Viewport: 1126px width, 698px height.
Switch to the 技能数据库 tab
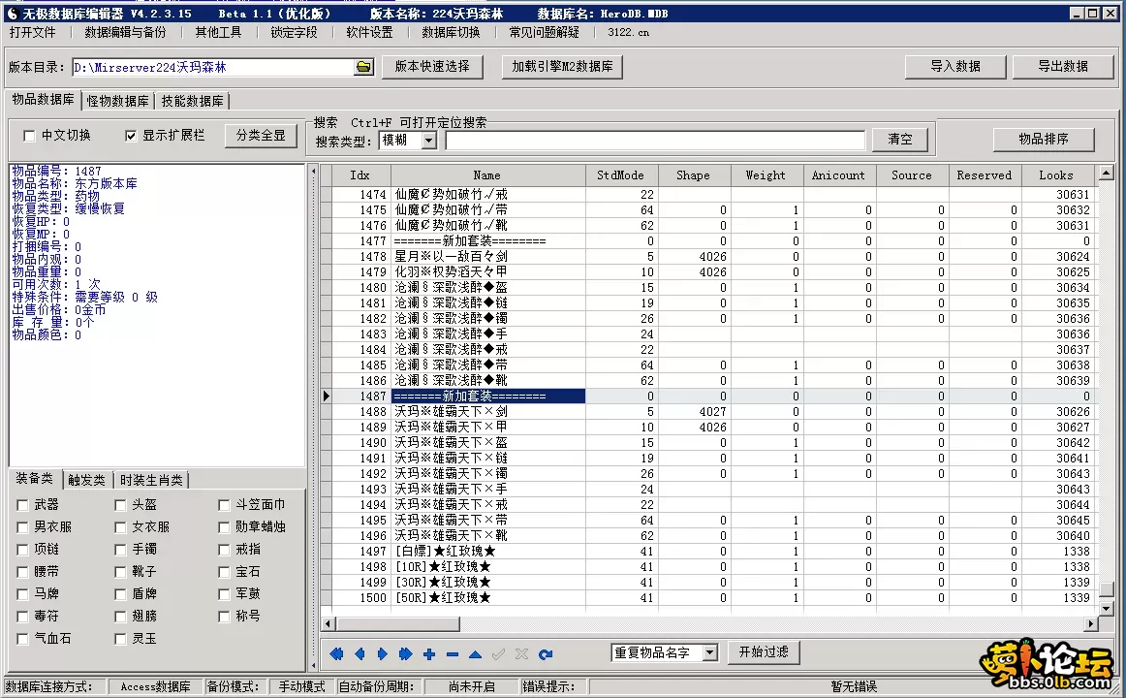click(193, 101)
